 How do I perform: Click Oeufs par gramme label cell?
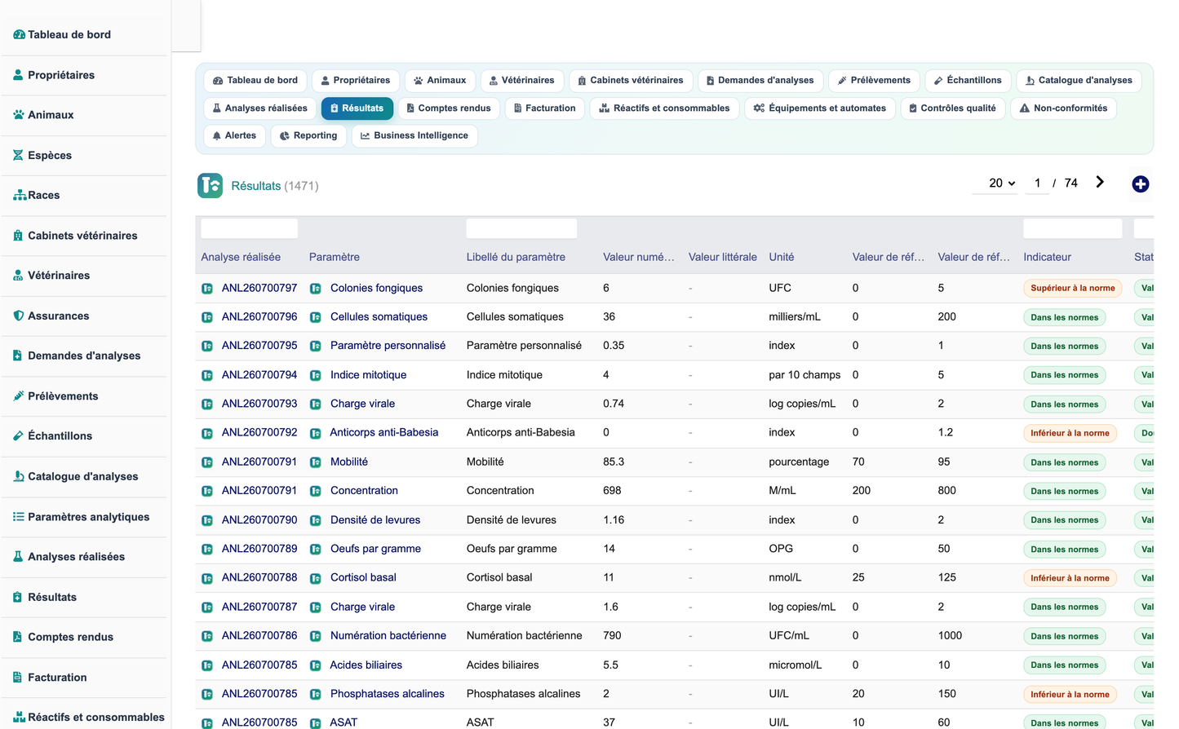(x=512, y=550)
